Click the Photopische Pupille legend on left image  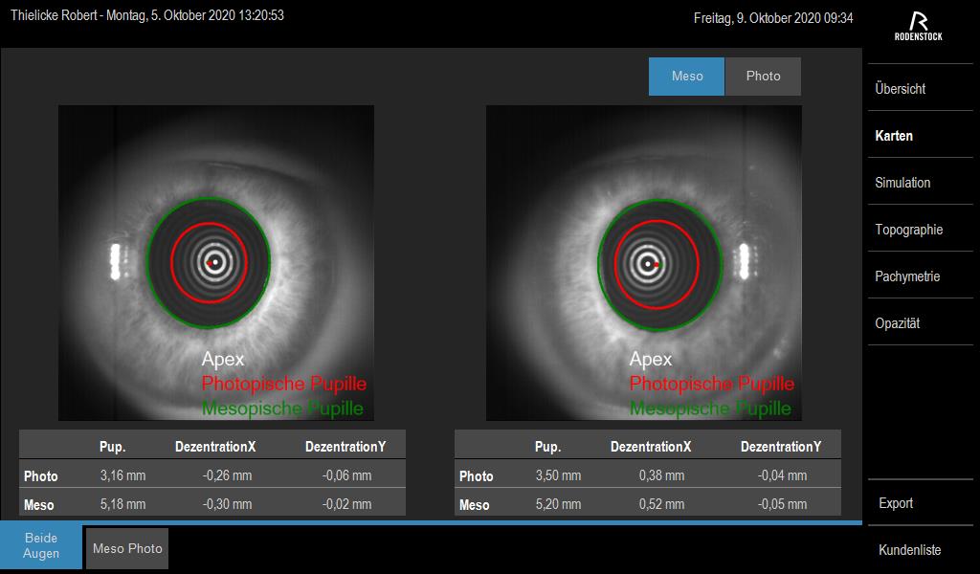[x=283, y=384]
